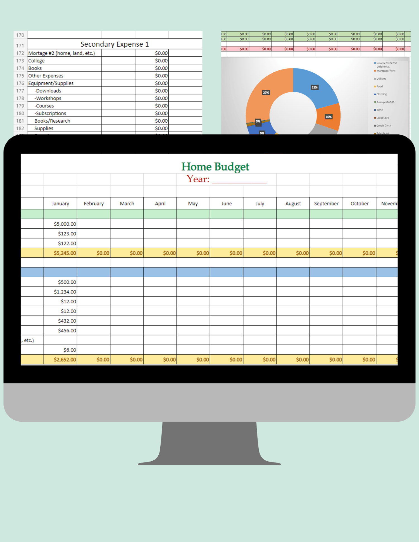Click the $0.00 value in the College row
Viewport: 419px width, 542px height.
point(152,61)
